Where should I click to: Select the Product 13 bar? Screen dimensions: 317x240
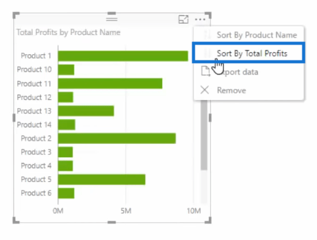click(x=86, y=111)
